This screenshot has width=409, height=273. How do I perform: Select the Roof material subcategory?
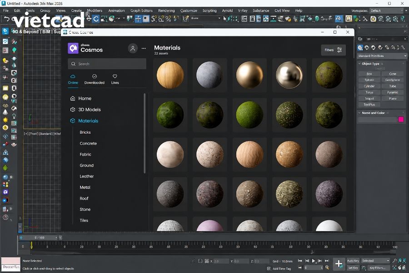(84, 198)
